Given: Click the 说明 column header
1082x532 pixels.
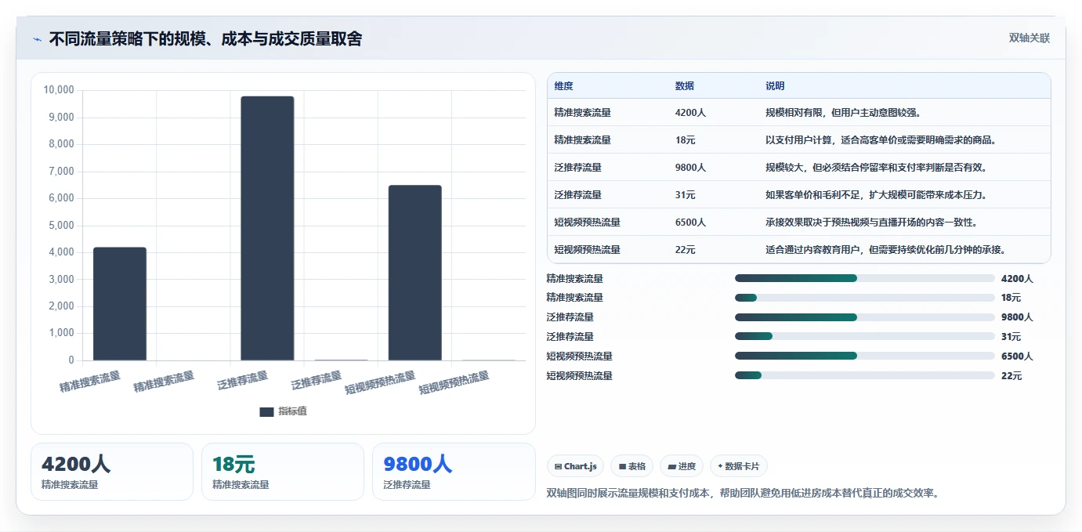Looking at the screenshot, I should pyautogui.click(x=775, y=86).
